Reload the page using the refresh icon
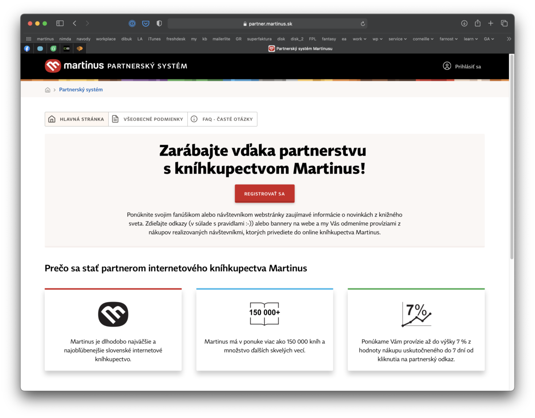This screenshot has width=535, height=418. pos(363,24)
